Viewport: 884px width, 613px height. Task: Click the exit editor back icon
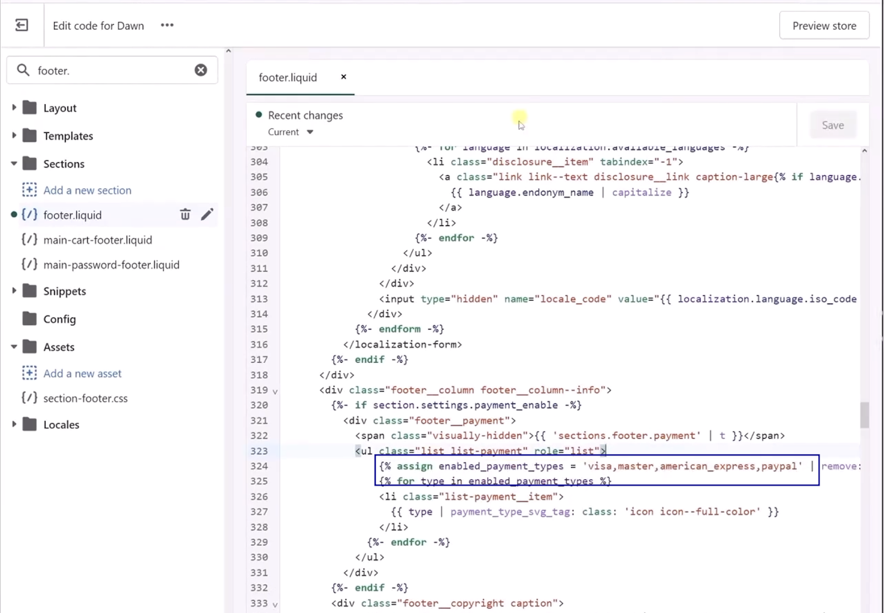click(22, 25)
